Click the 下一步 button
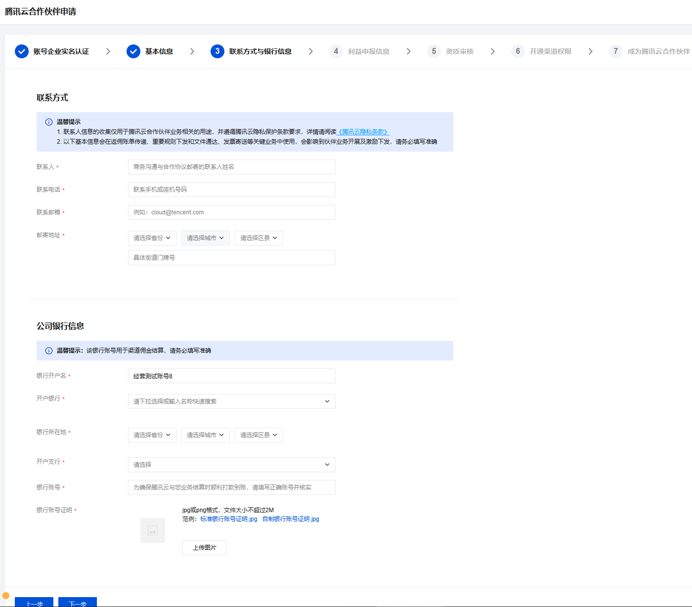 pyautogui.click(x=78, y=602)
